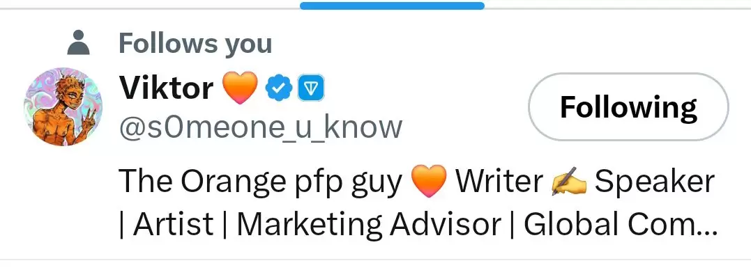Click the writing hand emoji in bio

click(570, 182)
